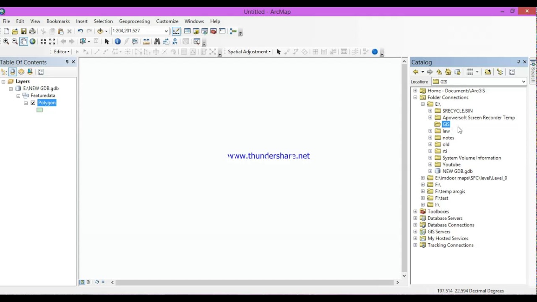537x302 pixels.
Task: Open the Windows menu
Action: 194,21
